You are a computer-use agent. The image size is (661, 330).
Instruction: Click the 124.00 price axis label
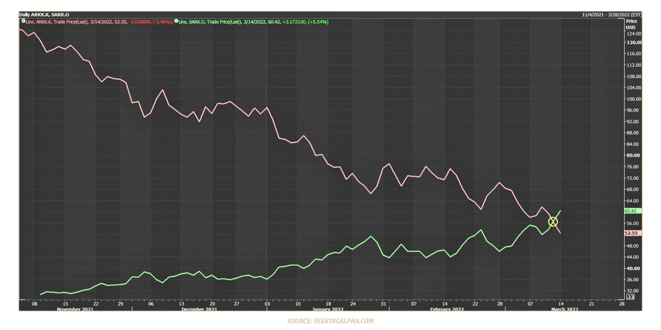[634, 34]
